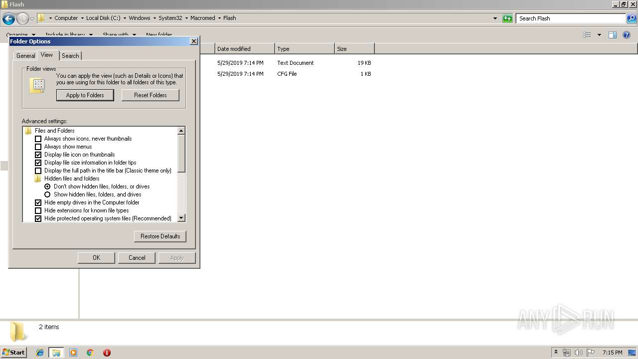
Task: Expand the address bar history dropdown
Action: click(495, 18)
